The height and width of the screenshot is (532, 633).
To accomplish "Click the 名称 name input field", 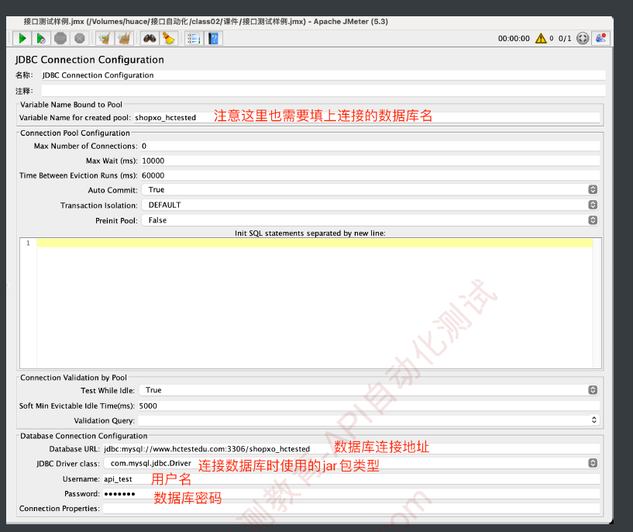I will [x=323, y=75].
